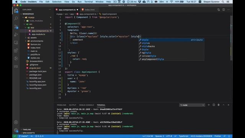This screenshot has width=245, height=138.
Task: Open the Terminal menu
Action: tap(88, 2)
